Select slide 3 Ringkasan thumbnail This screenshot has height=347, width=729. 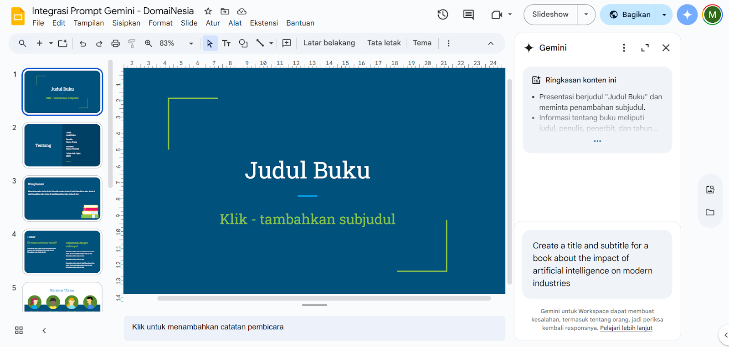pos(62,199)
